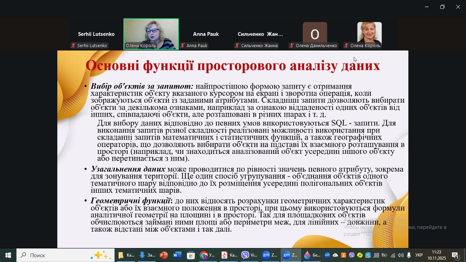Image resolution: width=466 pixels, height=262 pixels.
Task: Click the Windows Start button
Action: click(8, 255)
